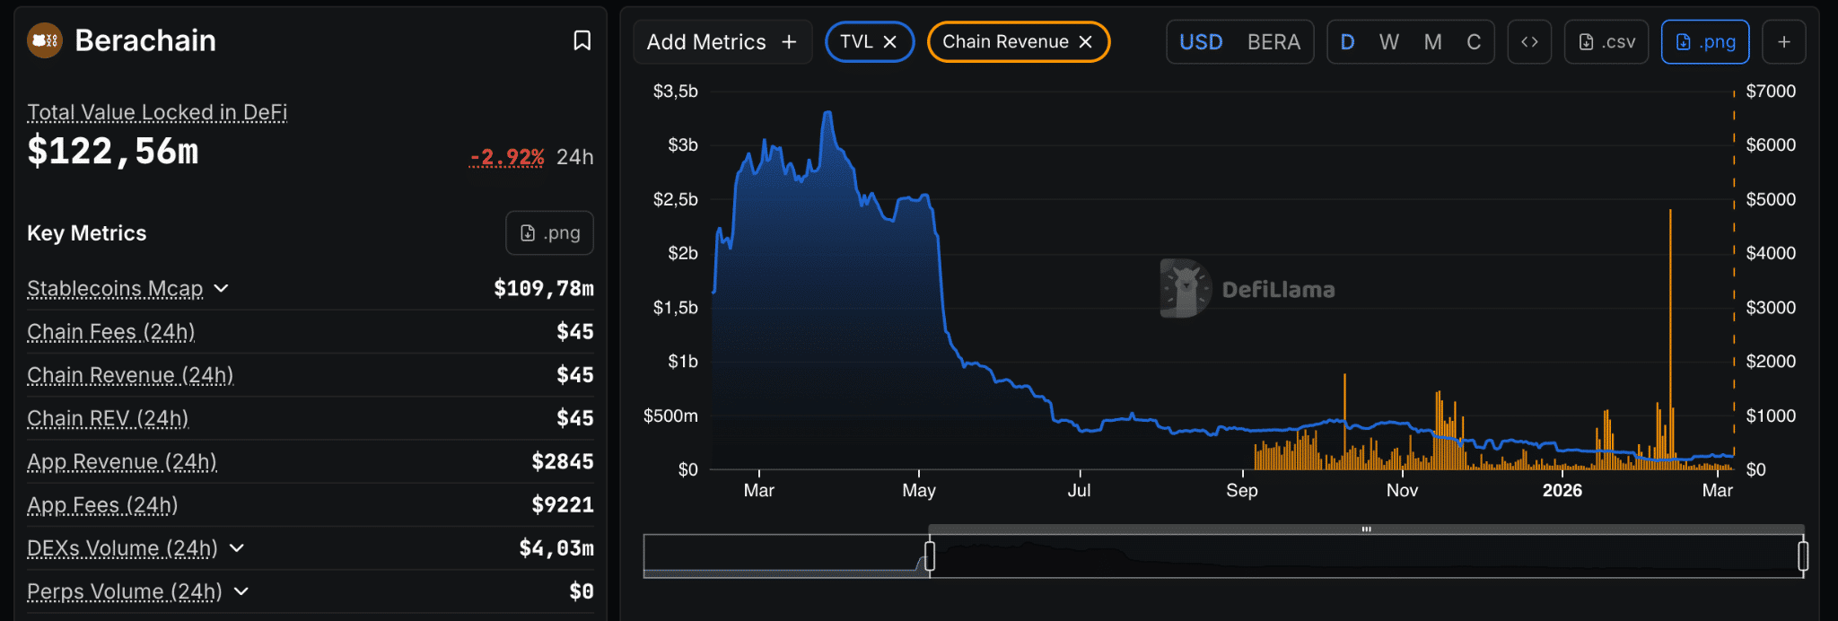Screen dimensions: 1838x621
Task: Click the $109,78m stablecoins value
Action: click(544, 288)
